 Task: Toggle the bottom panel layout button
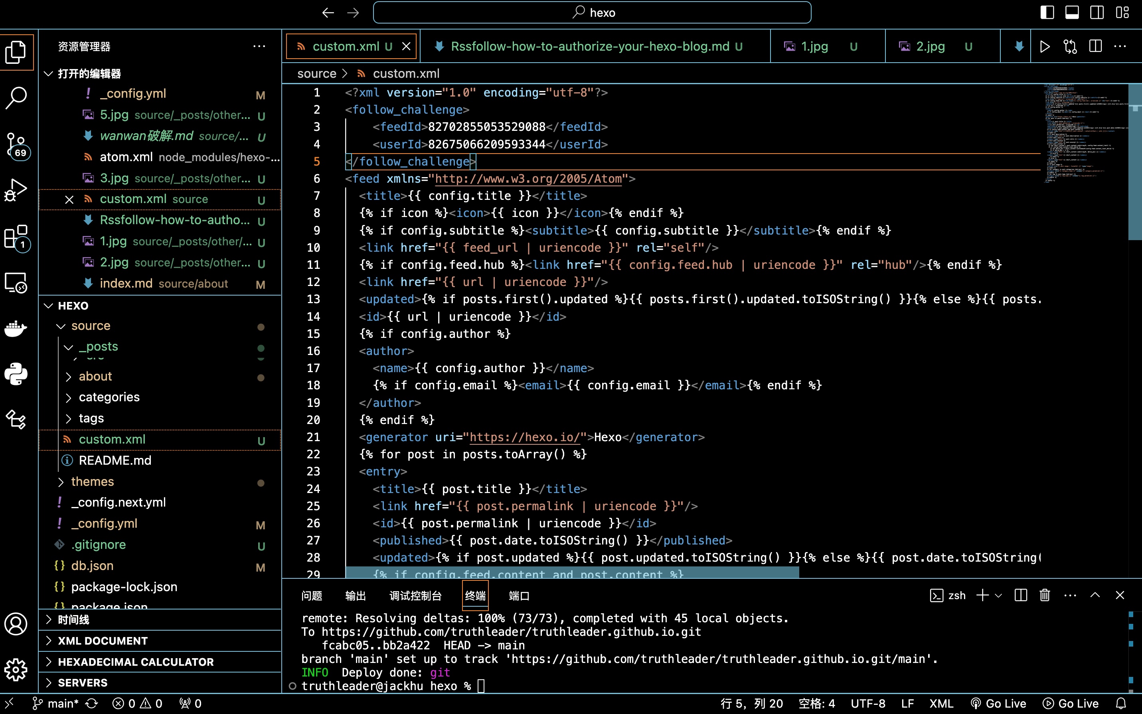(1072, 13)
